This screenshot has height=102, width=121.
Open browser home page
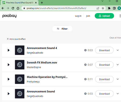tap(18, 8)
